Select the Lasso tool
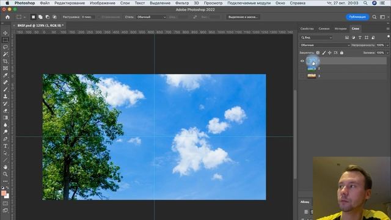The width and height of the screenshot is (391, 220). (5, 47)
